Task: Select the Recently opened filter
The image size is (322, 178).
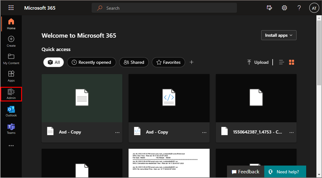Action: 92,62
